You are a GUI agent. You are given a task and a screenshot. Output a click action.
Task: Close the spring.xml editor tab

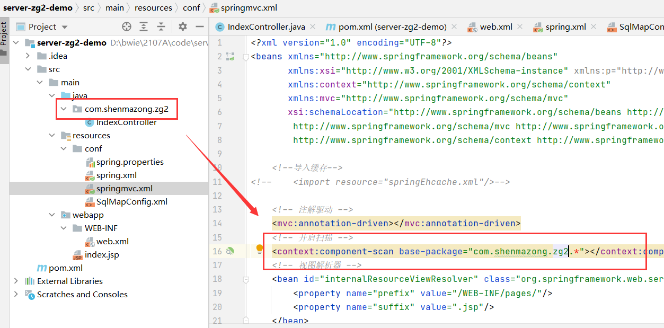(593, 26)
